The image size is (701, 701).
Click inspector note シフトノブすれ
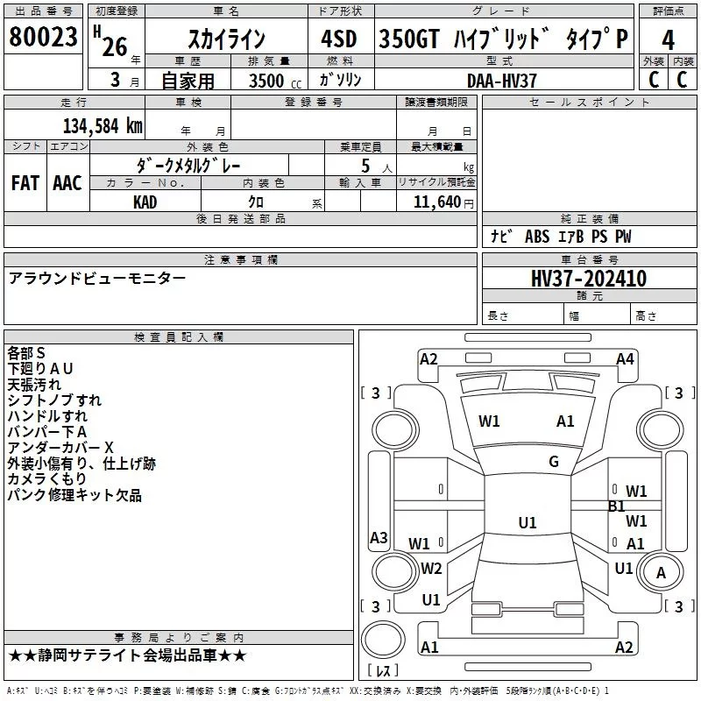[54, 400]
